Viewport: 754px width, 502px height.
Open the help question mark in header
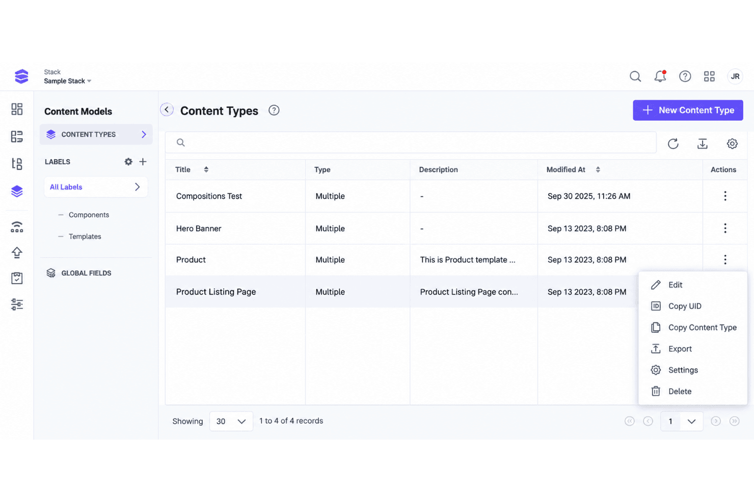point(685,76)
